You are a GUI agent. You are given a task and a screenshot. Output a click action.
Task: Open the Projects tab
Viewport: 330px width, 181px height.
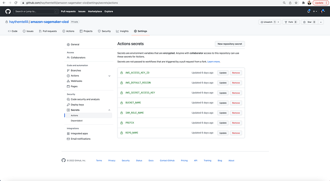(x=86, y=31)
